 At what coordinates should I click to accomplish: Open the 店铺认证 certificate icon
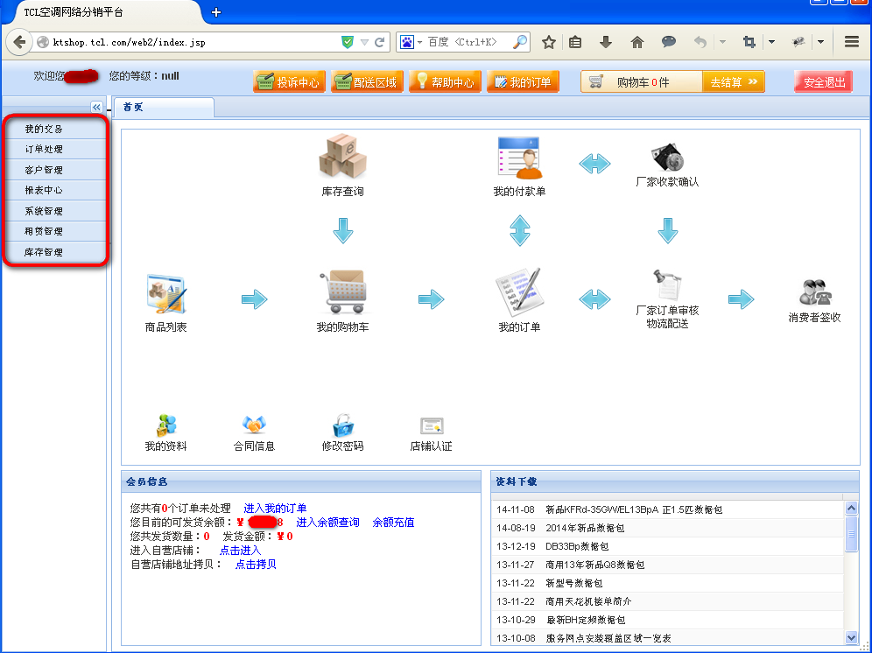point(431,426)
